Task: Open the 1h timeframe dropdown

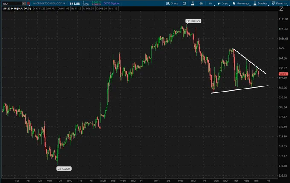Action: pos(210,3)
